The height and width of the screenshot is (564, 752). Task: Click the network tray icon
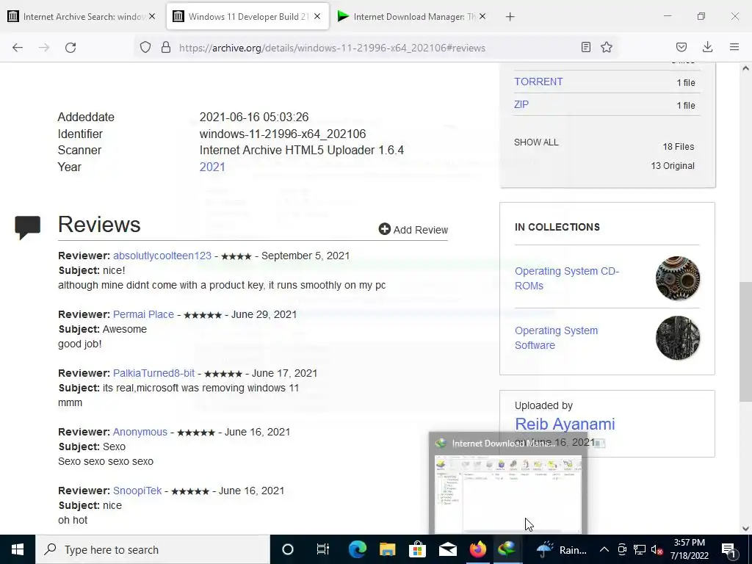click(x=640, y=550)
